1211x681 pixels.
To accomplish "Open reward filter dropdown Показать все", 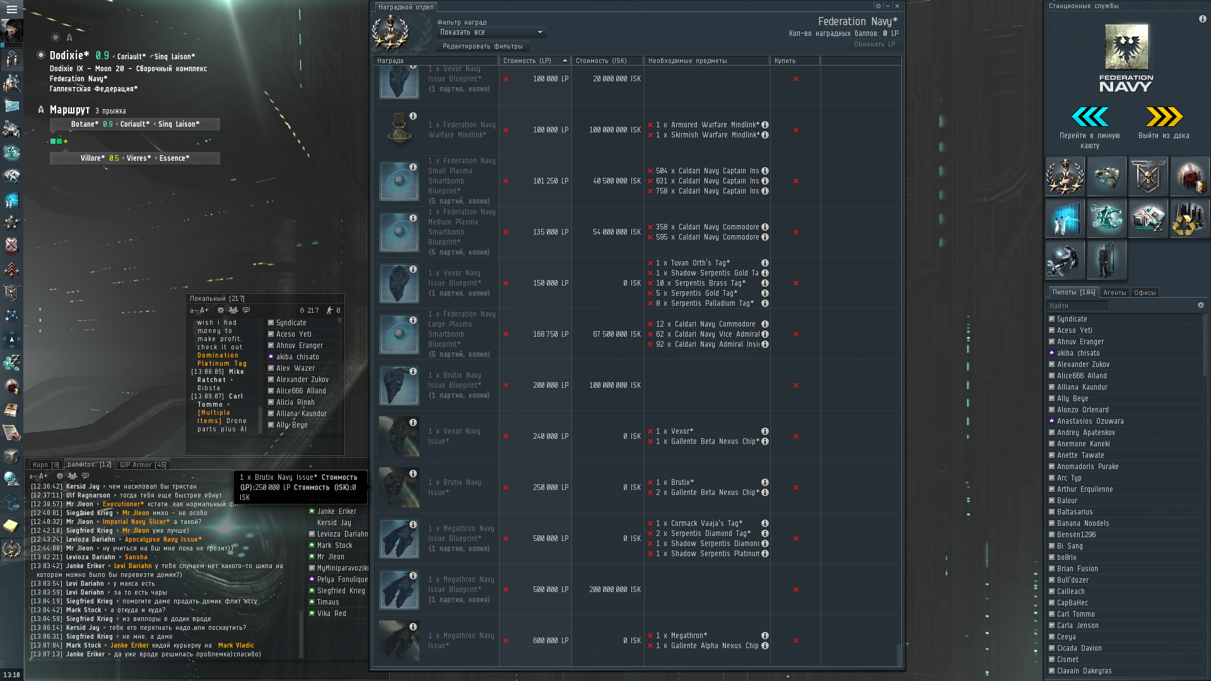I will [491, 32].
